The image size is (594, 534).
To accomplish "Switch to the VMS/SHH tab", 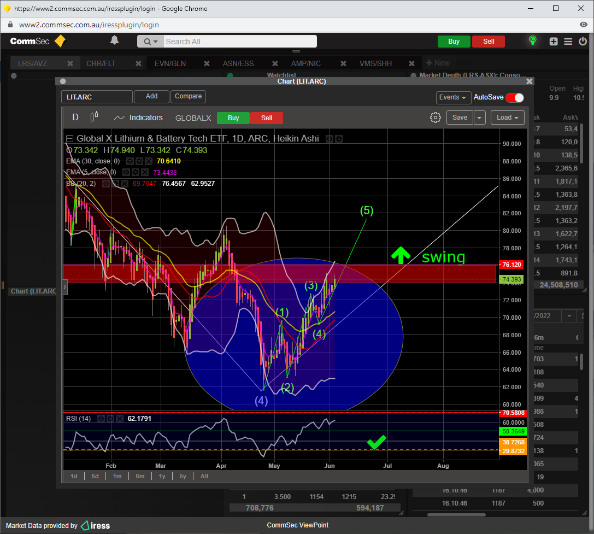I will tap(376, 63).
